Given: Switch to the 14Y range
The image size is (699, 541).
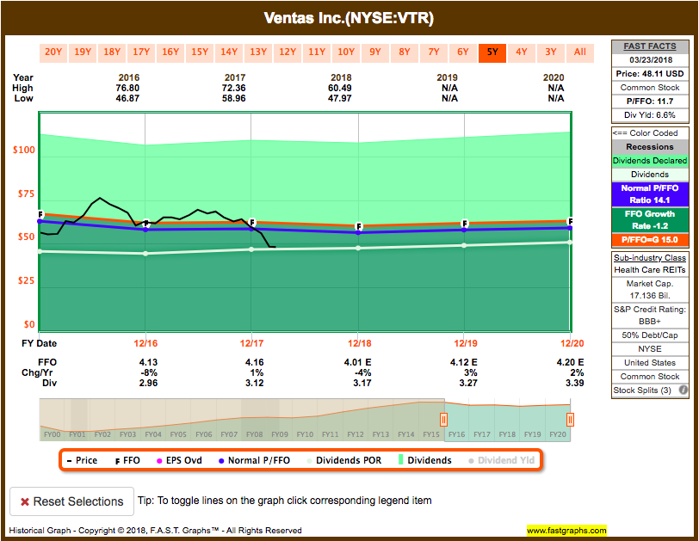Looking at the screenshot, I should click(229, 52).
